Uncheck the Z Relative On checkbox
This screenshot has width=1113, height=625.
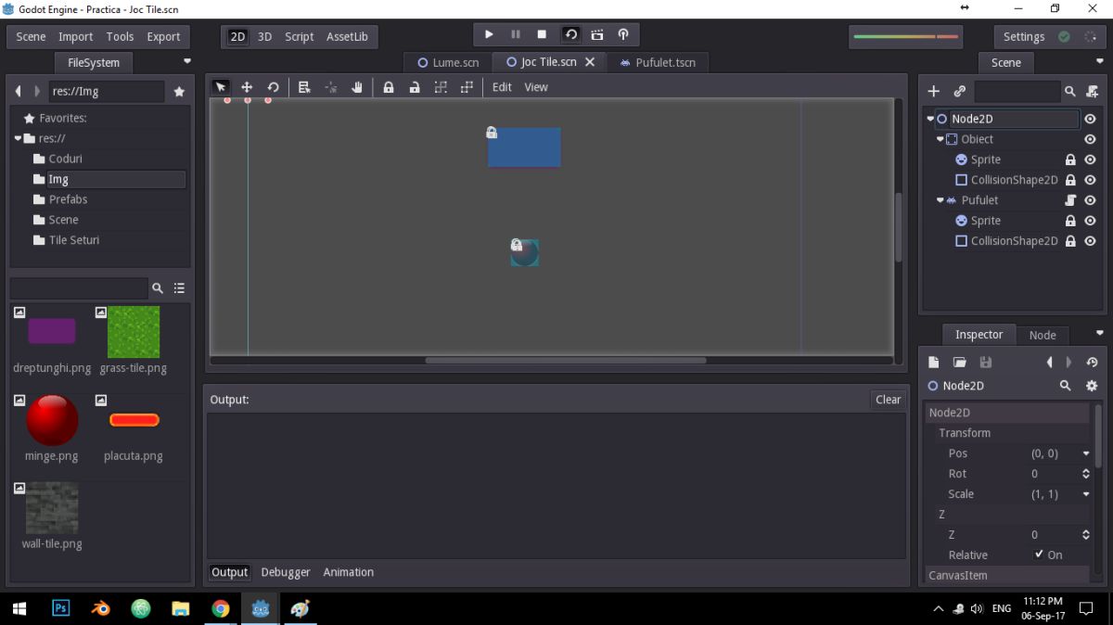(1039, 555)
